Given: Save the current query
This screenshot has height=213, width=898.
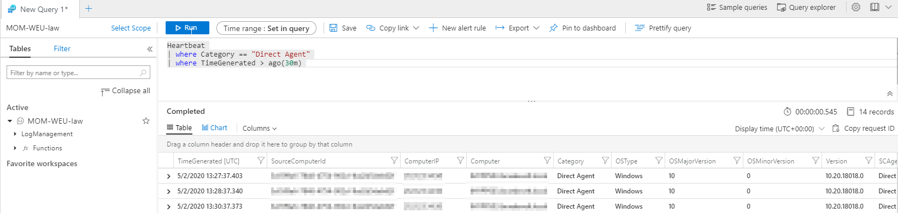Looking at the screenshot, I should pyautogui.click(x=343, y=28).
